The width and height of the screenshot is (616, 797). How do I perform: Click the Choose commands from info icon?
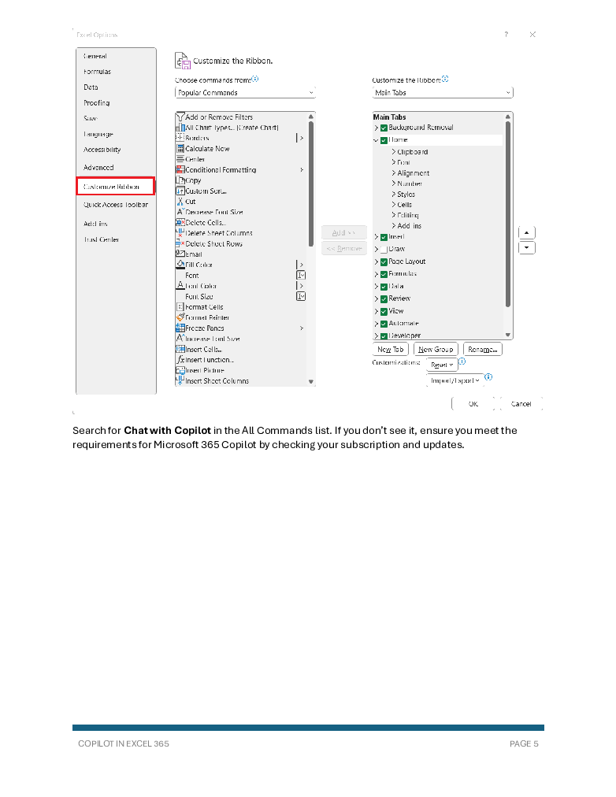[x=255, y=79]
